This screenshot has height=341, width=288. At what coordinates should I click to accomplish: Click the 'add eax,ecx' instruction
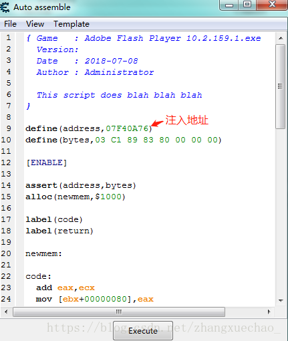(65, 288)
